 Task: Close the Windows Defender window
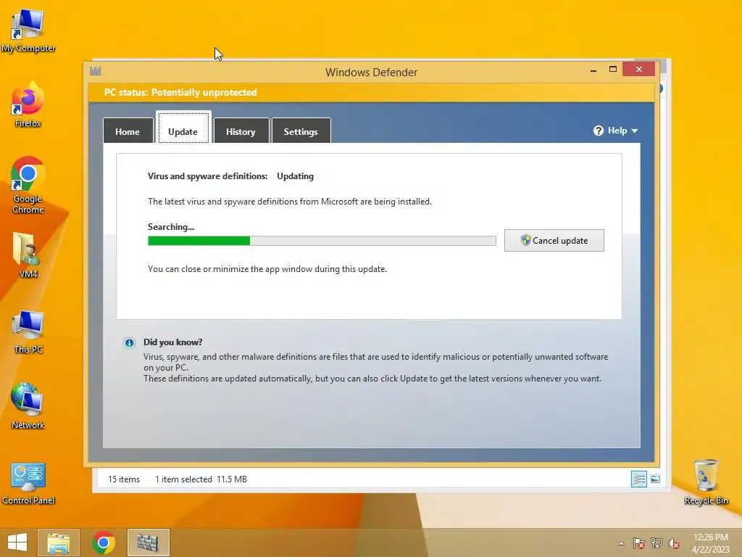pos(639,69)
